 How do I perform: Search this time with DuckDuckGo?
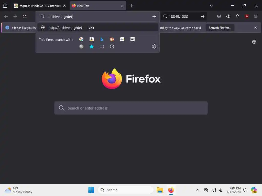(112, 39)
